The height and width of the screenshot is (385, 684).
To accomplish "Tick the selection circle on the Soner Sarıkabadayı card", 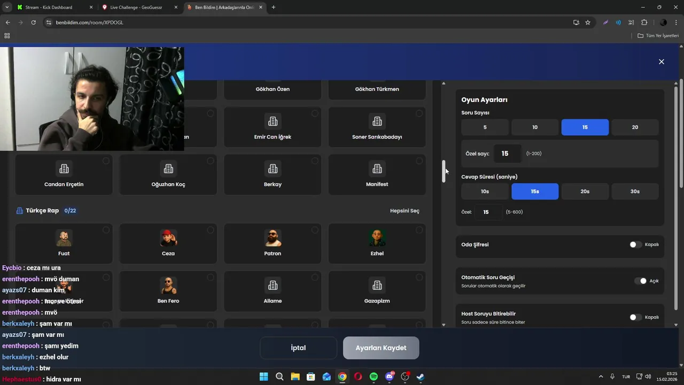I will pyautogui.click(x=419, y=113).
